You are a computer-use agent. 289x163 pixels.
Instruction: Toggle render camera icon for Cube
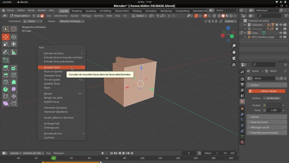coord(285,33)
